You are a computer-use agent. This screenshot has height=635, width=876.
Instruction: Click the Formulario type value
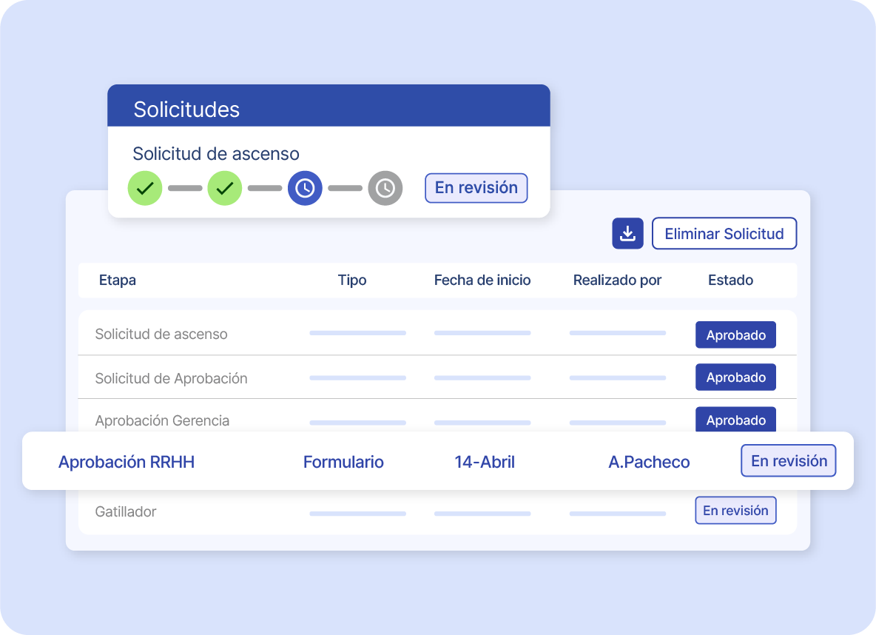pyautogui.click(x=343, y=463)
